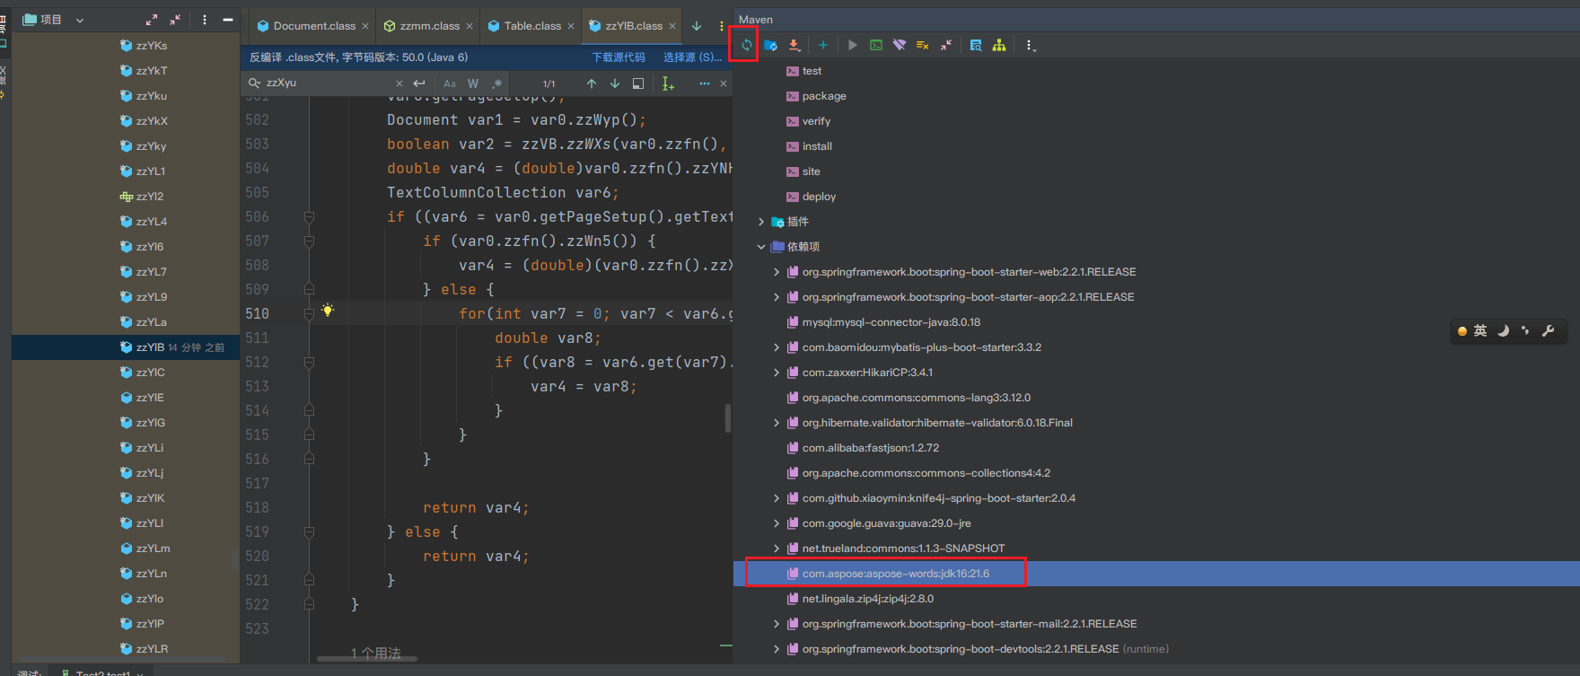The width and height of the screenshot is (1580, 676).
Task: Click 选择源 (S)... link
Action: 692,57
